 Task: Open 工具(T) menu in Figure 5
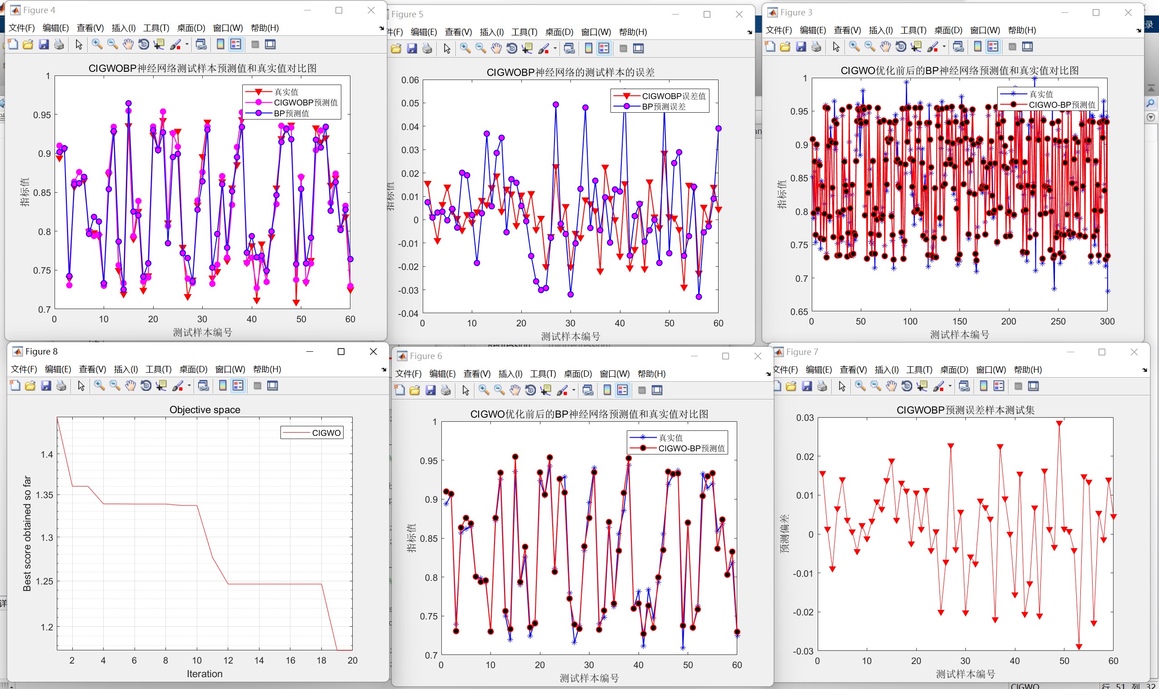click(x=524, y=32)
